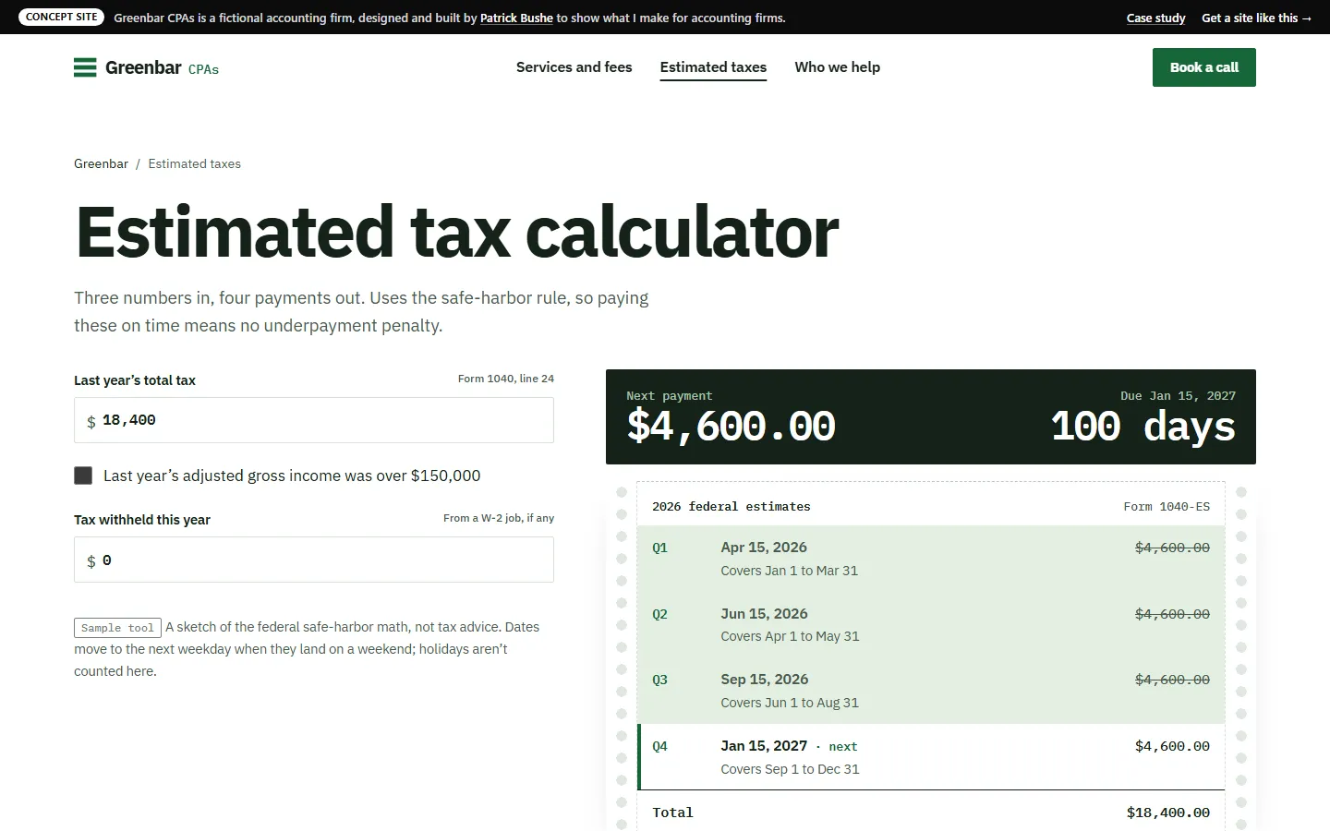
Task: Click the Form 1040-ES label
Action: pyautogui.click(x=1167, y=506)
